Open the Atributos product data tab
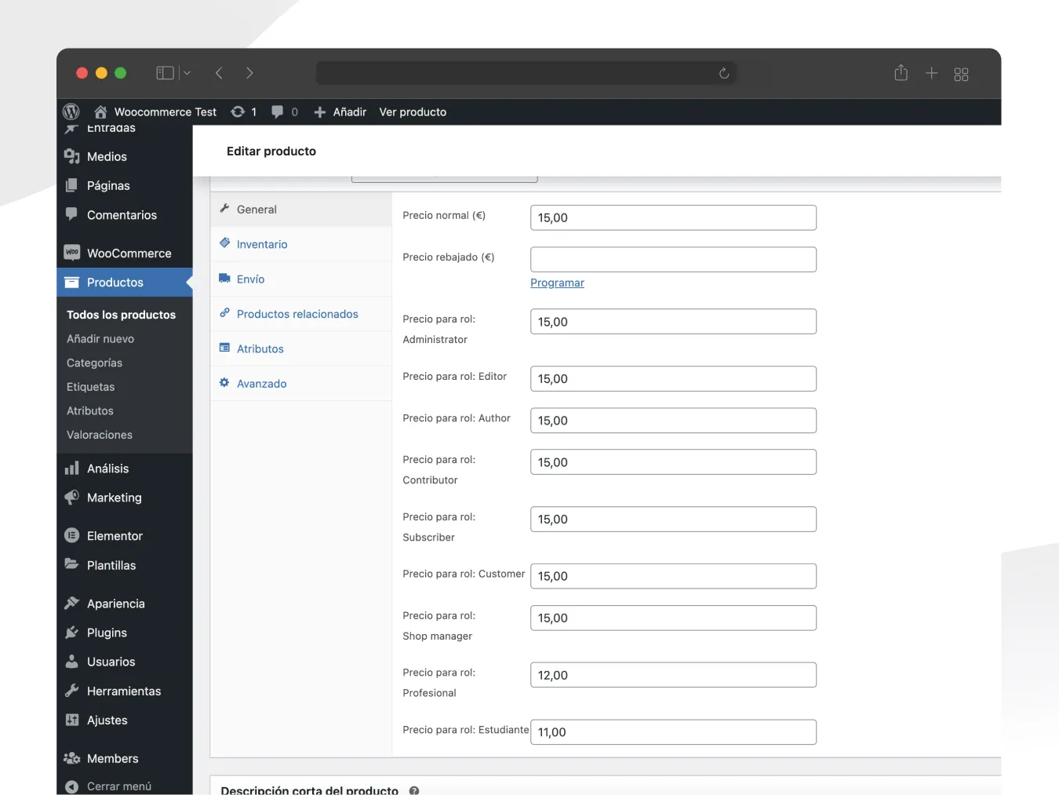The width and height of the screenshot is (1059, 795). click(260, 348)
